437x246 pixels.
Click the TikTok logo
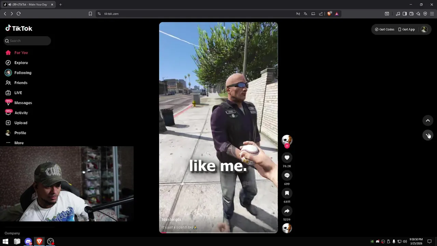[x=19, y=28]
